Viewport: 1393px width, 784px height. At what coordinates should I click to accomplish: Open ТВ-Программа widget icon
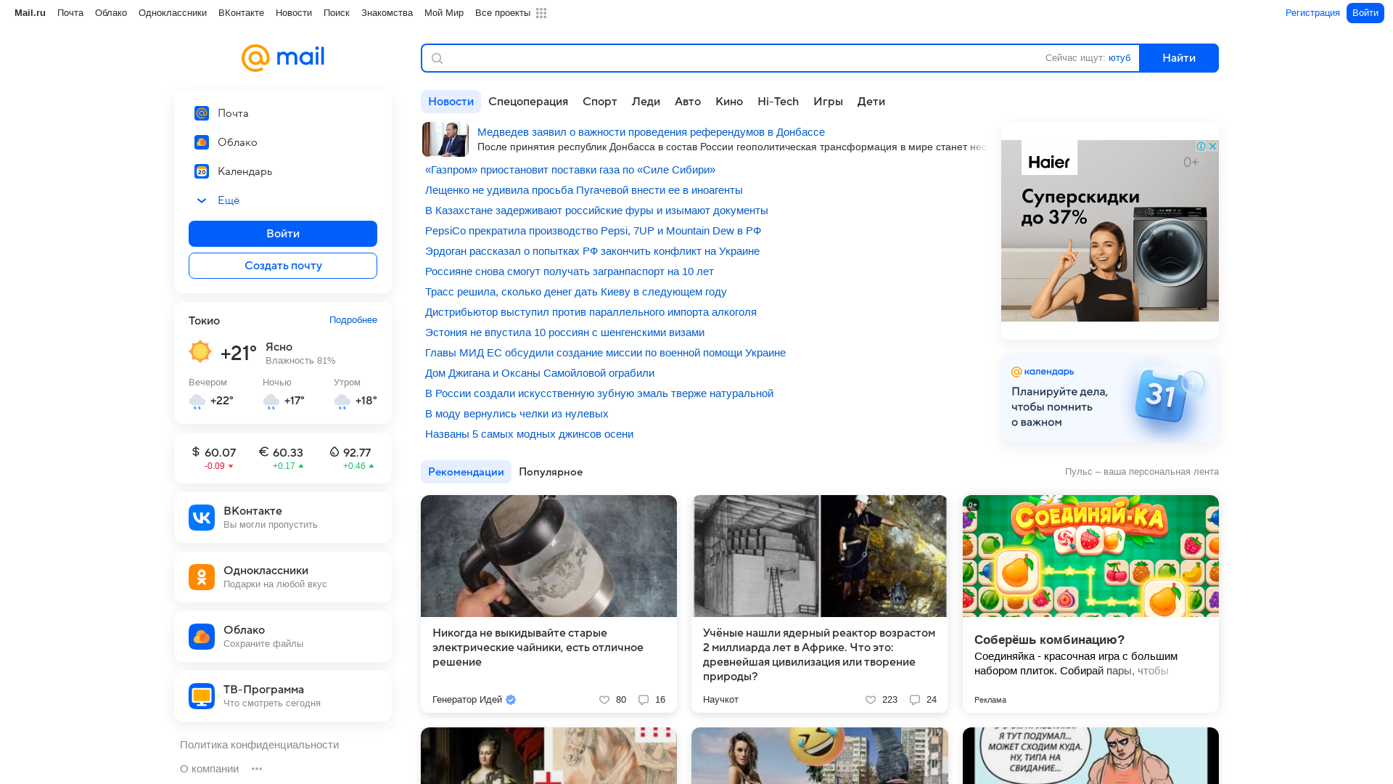point(202,696)
